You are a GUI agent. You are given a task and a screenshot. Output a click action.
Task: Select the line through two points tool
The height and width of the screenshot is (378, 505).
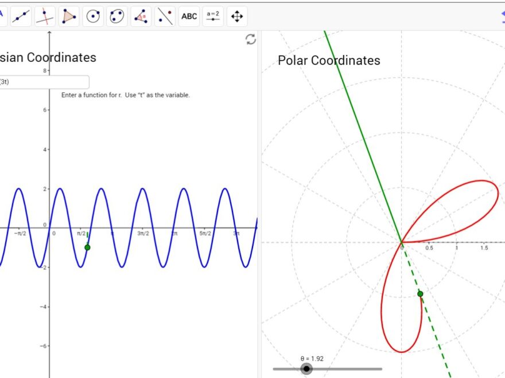click(20, 15)
